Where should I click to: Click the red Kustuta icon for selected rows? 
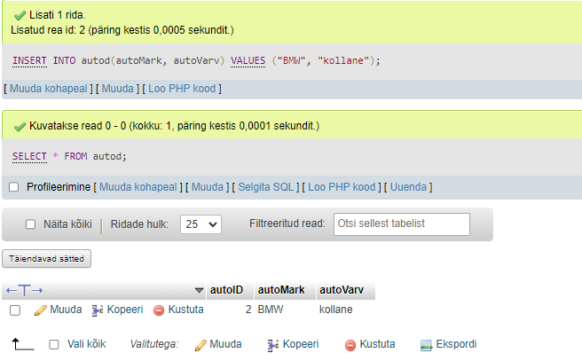[x=350, y=345]
